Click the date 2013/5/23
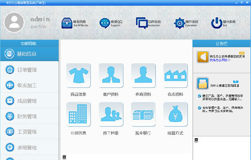Image resolution: width=251 pixels, height=160 pixels. point(38,27)
